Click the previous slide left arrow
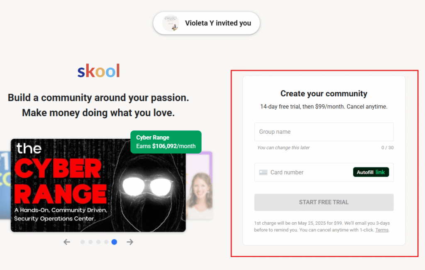 [x=67, y=242]
